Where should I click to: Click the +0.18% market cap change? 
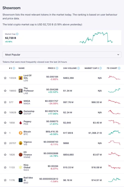(x=9, y=42)
